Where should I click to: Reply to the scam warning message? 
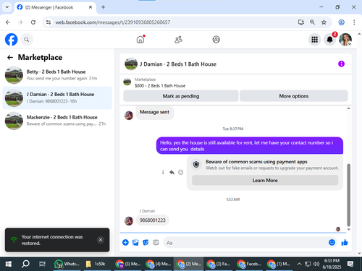pos(172,172)
